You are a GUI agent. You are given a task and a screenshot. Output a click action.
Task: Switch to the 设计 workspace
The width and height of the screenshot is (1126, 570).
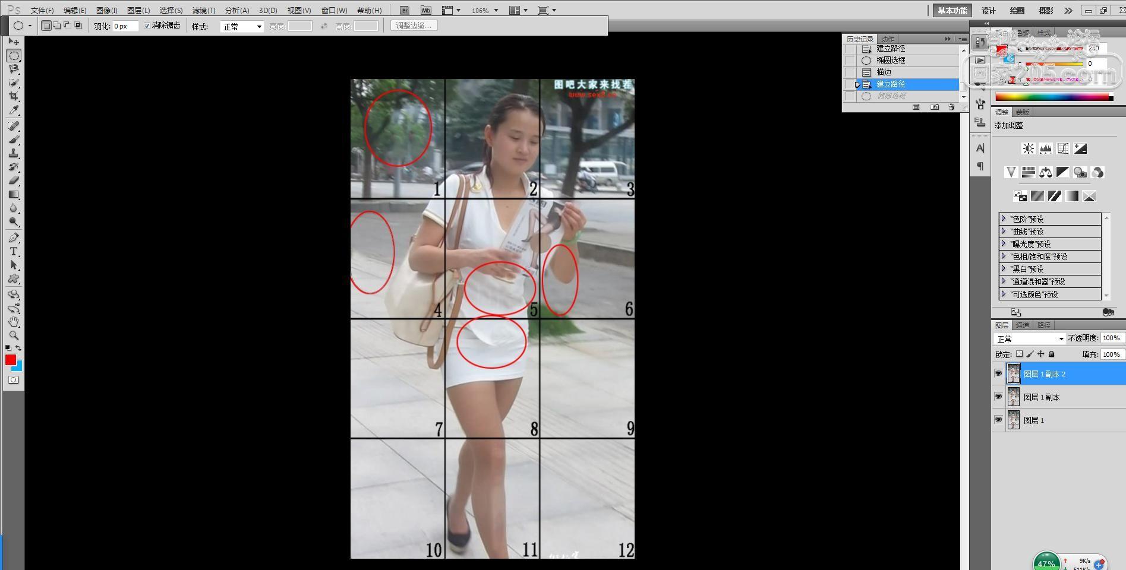(x=988, y=10)
